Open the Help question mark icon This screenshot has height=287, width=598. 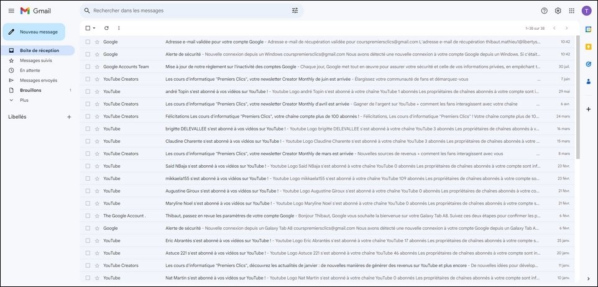point(544,11)
